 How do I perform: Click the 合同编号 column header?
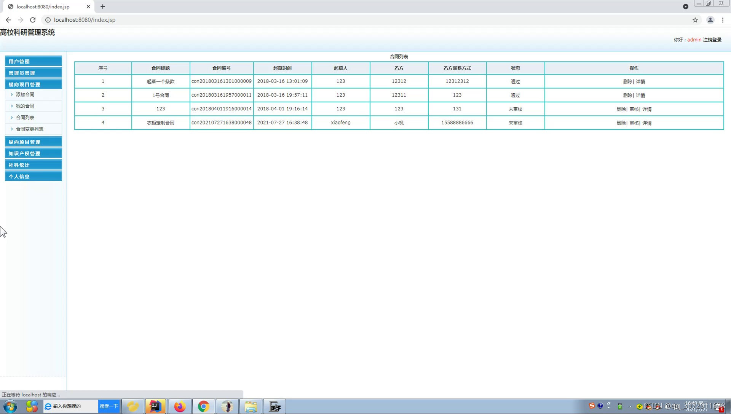(x=222, y=68)
